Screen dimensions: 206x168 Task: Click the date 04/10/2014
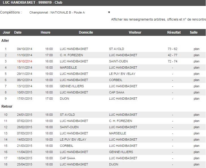point(25,49)
